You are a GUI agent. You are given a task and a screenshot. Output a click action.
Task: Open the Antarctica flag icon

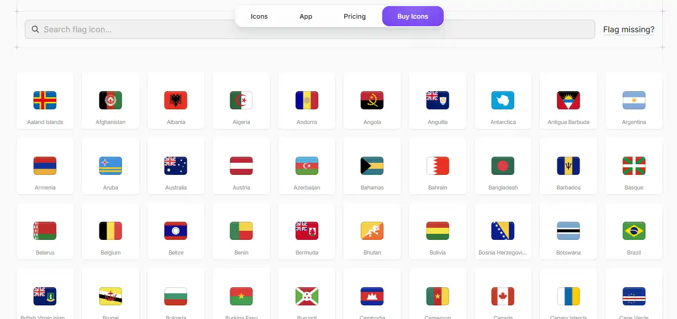point(503,100)
